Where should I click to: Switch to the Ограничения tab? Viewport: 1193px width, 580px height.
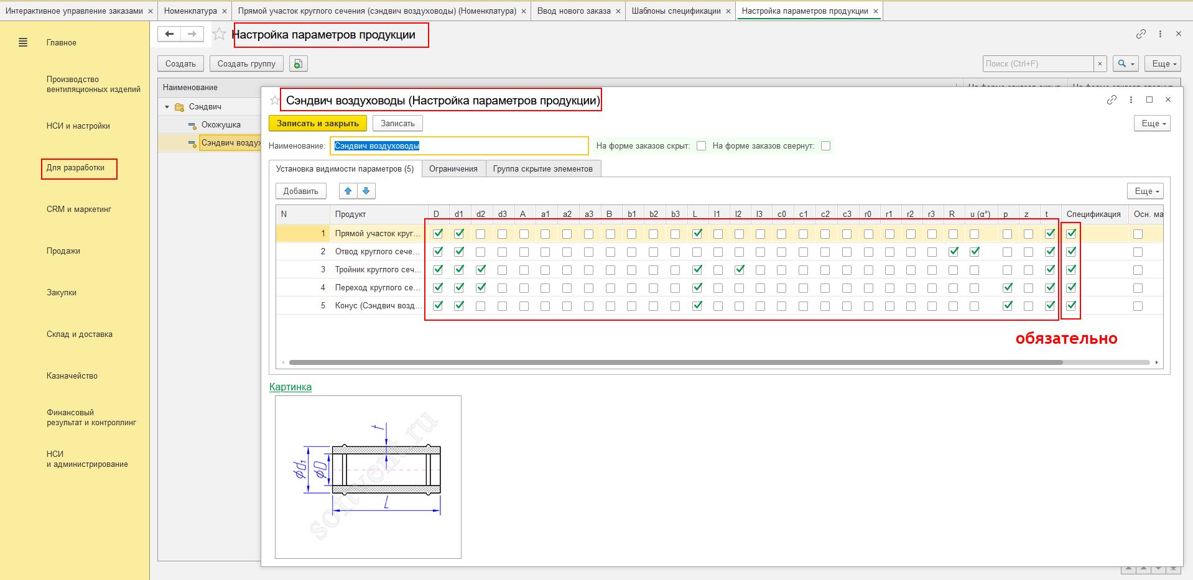pyautogui.click(x=453, y=169)
